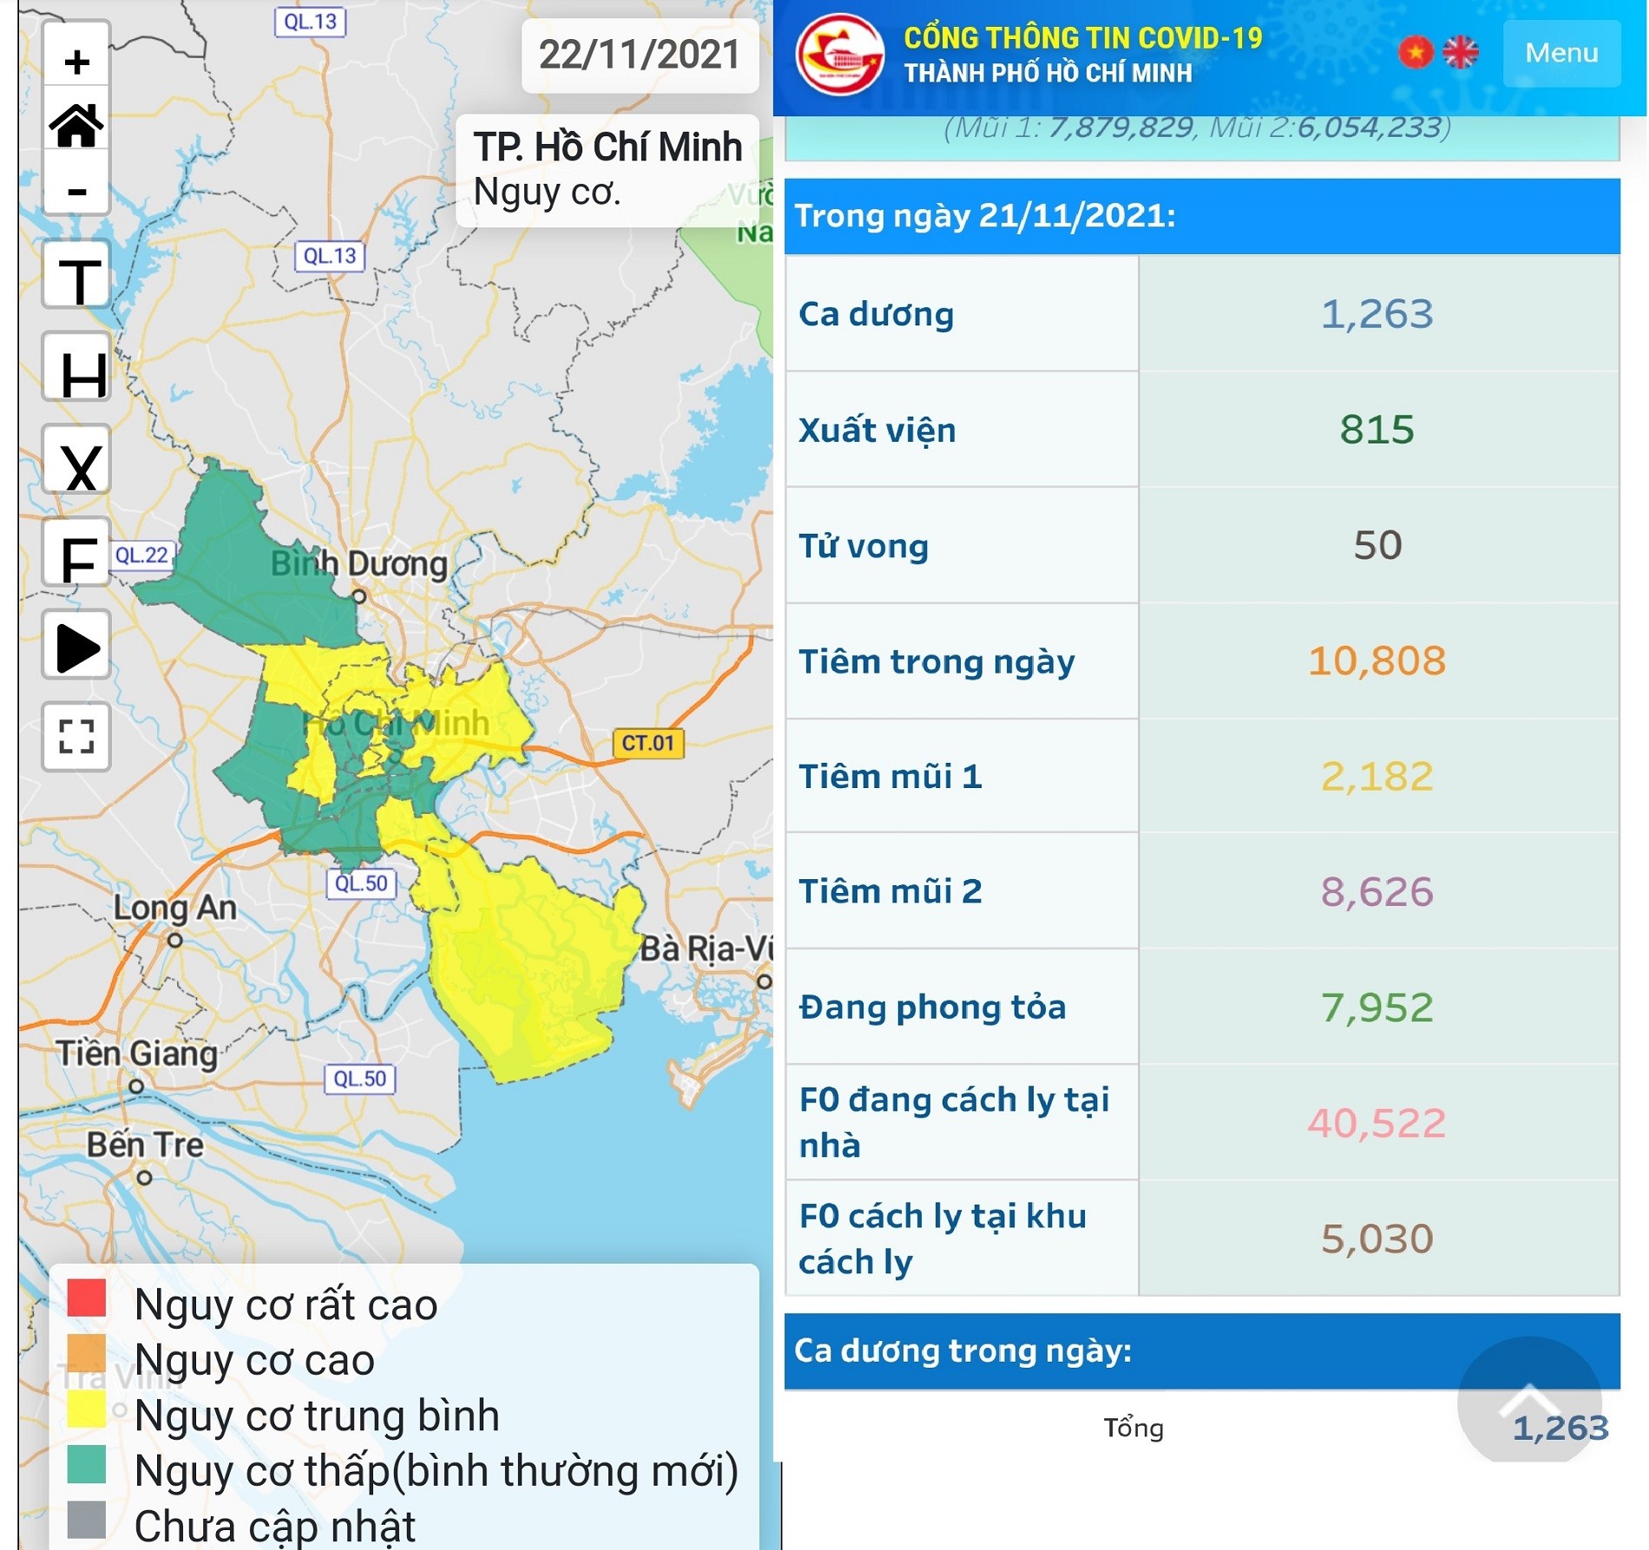This screenshot has width=1649, height=1550.
Task: Play the map timeline animation
Action: point(77,647)
